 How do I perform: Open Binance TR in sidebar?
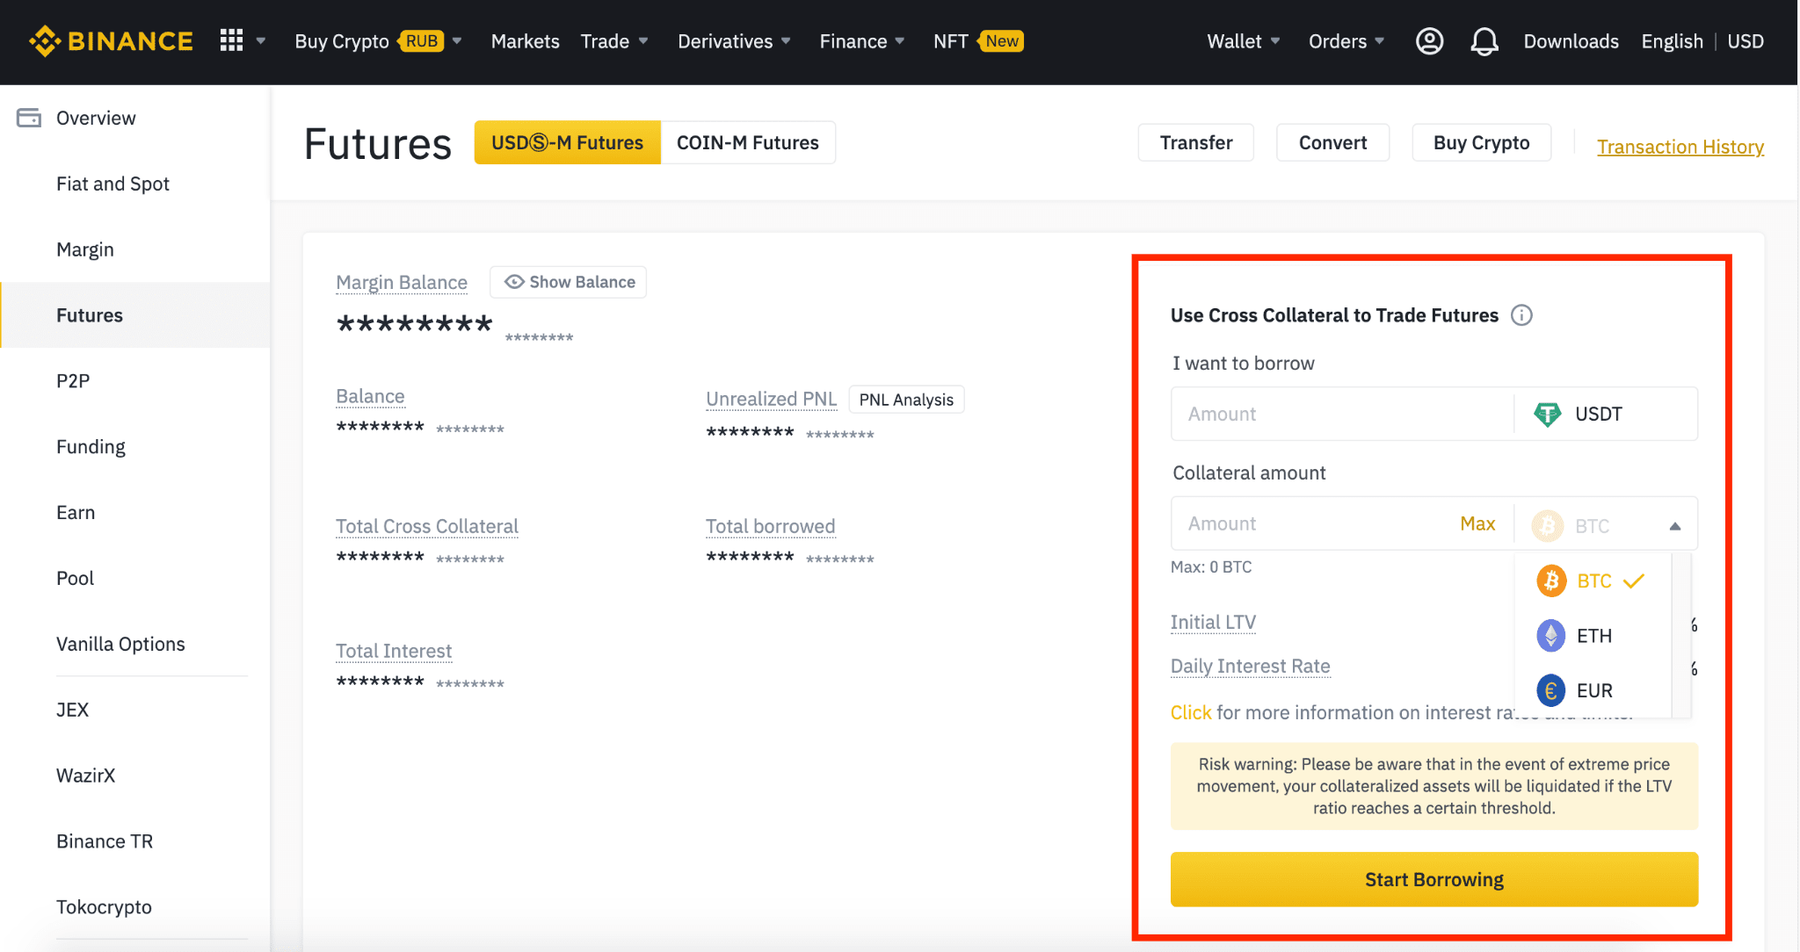point(105,841)
